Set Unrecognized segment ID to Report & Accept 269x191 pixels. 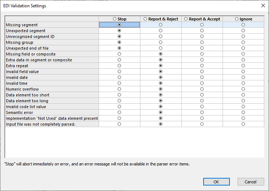pos(202,37)
